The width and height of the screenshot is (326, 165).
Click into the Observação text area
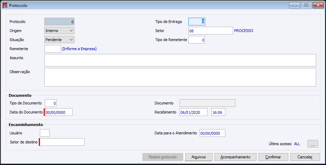point(180,77)
